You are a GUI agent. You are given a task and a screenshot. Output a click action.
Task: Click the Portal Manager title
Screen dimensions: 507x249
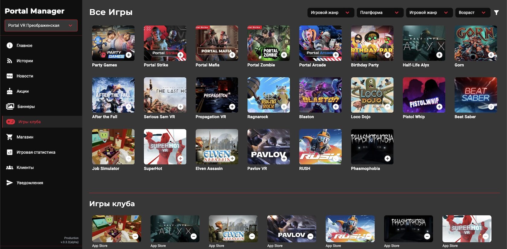point(35,11)
